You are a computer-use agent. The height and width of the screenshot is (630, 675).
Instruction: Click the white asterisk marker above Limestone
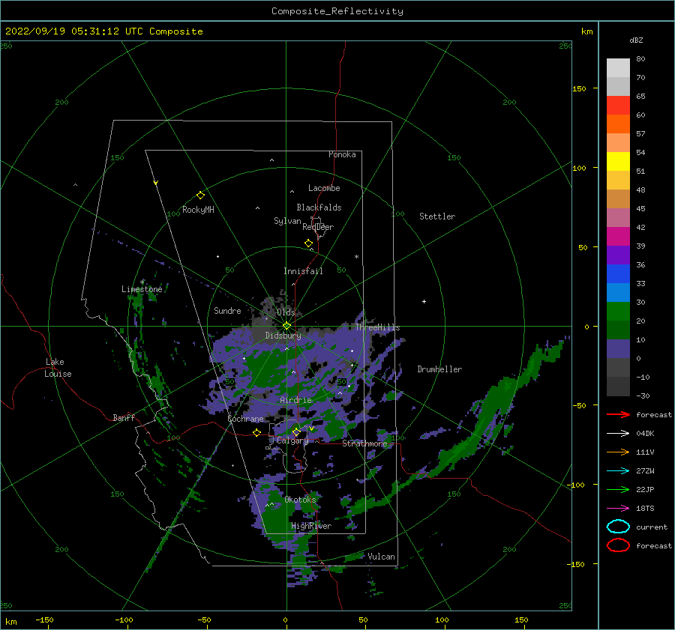click(142, 282)
